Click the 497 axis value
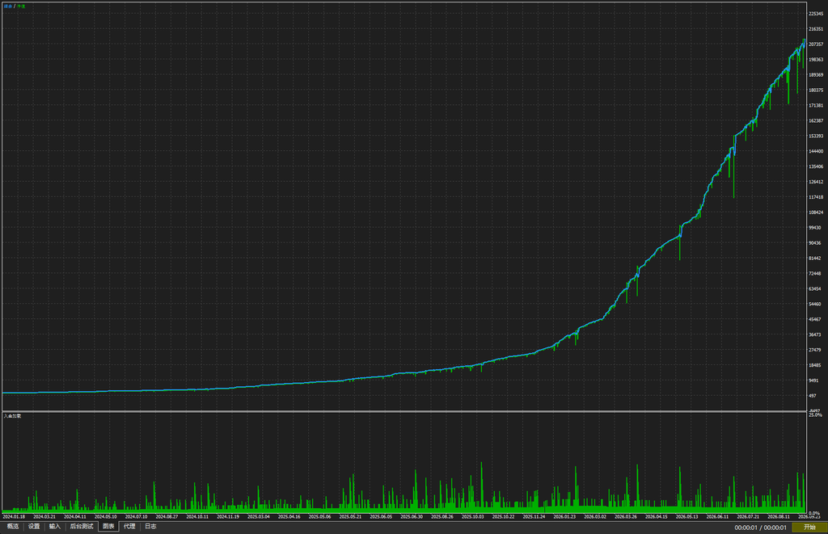 pyautogui.click(x=813, y=396)
